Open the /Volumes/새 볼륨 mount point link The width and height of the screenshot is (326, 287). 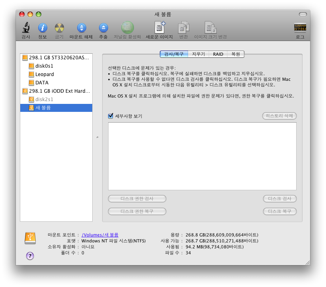click(100, 235)
